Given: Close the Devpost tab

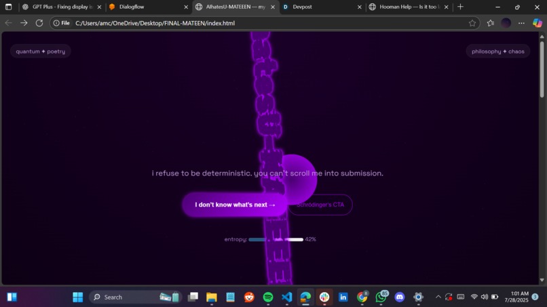Looking at the screenshot, I should [x=359, y=7].
